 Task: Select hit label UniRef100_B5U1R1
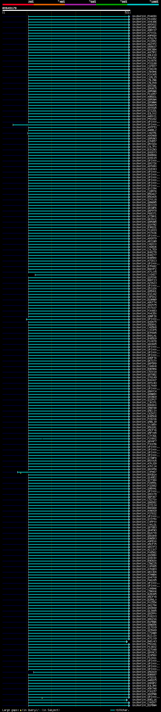coord(144,427)
